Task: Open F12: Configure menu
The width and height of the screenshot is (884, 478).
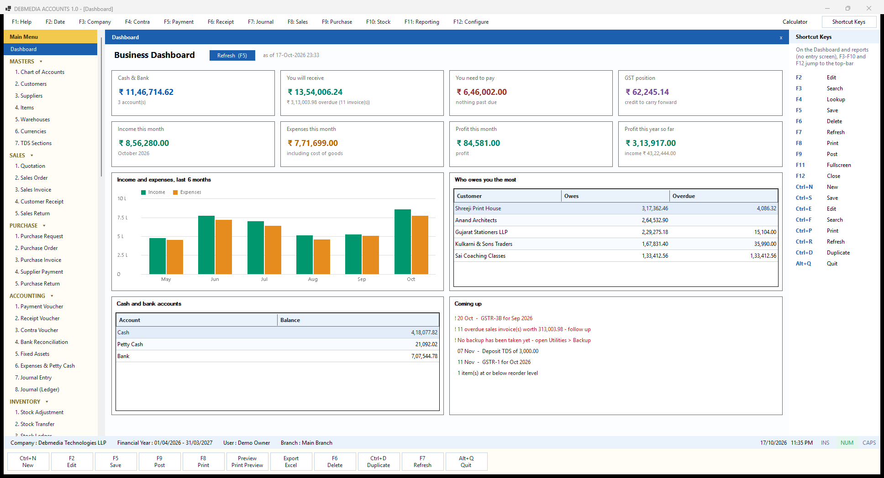Action: 471,22
